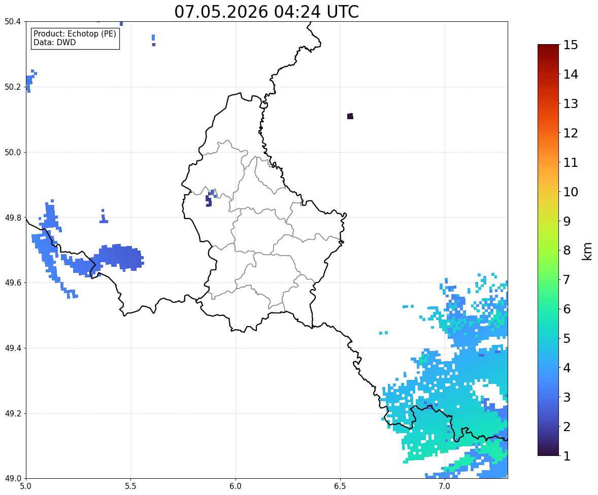Click the 10 km colorbar tick label
Screen dimensions: 598x495
pyautogui.click(x=571, y=192)
